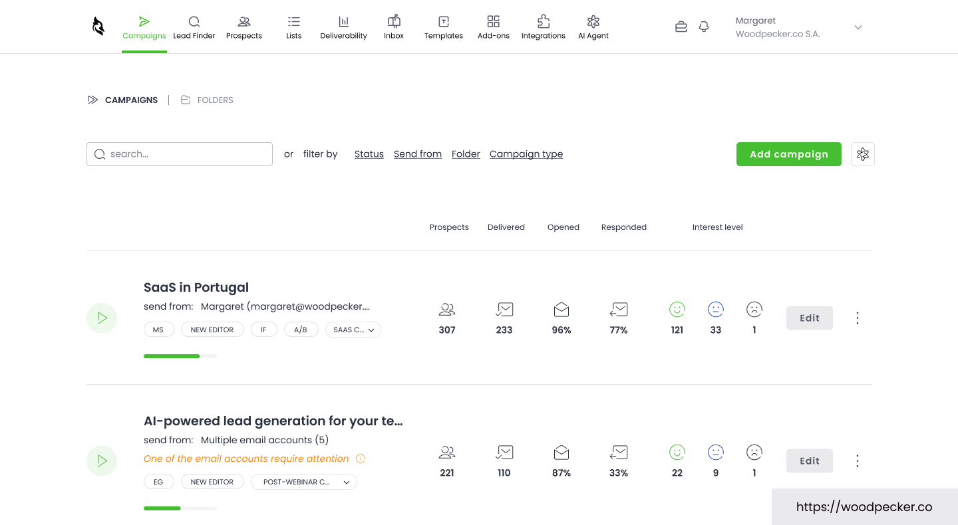Image resolution: width=958 pixels, height=525 pixels.
Task: Open Add-ons
Action: click(x=494, y=28)
